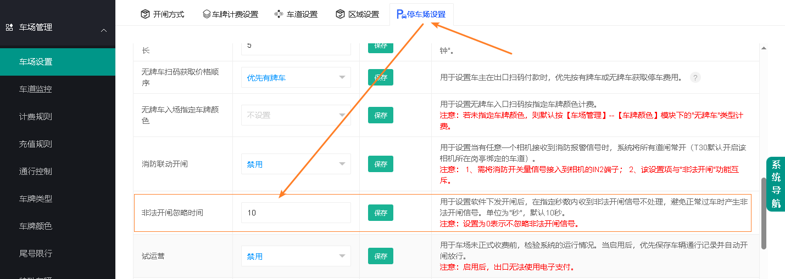Go to 充值规则 in the sidebar
785x279 pixels.
(x=58, y=144)
